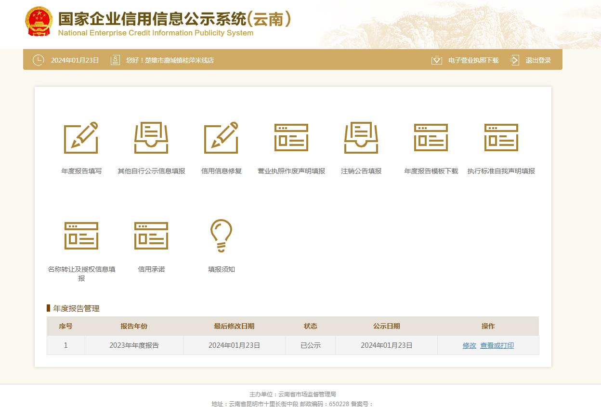This screenshot has width=601, height=407.
Task: Click the greeting text 您好！楚雄市鹿城镇桂萍米线店
Action: [x=170, y=61]
